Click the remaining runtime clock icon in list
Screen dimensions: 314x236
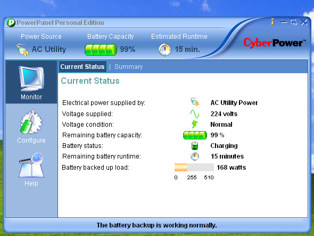(x=195, y=156)
